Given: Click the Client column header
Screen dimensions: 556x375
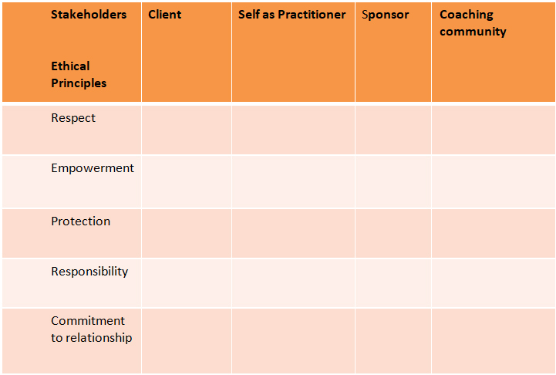Looking at the screenshot, I should pos(164,15).
